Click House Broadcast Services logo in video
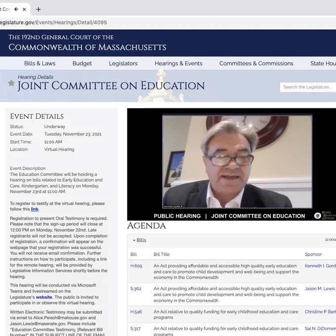The height and width of the screenshot is (336, 336). (325, 215)
